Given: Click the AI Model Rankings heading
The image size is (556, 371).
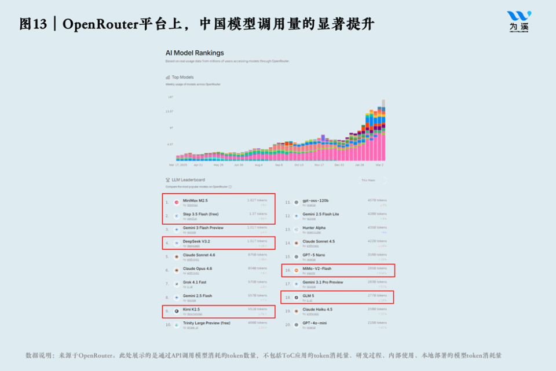Looking at the screenshot, I should click(195, 53).
